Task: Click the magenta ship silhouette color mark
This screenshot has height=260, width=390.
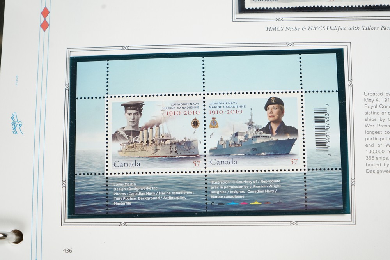Action: click(244, 203)
